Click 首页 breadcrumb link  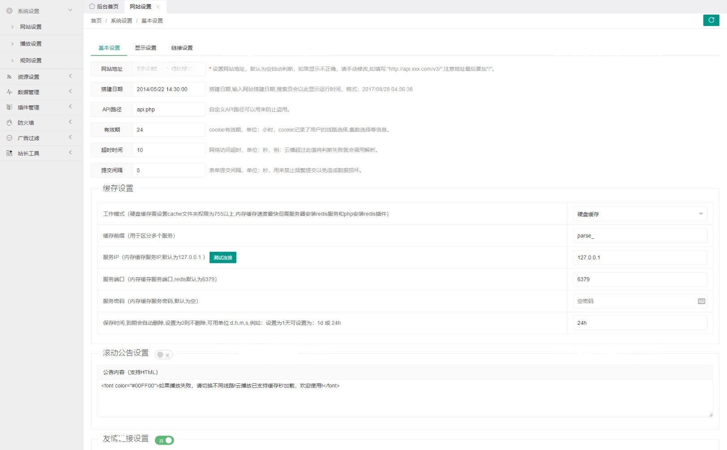coord(96,21)
